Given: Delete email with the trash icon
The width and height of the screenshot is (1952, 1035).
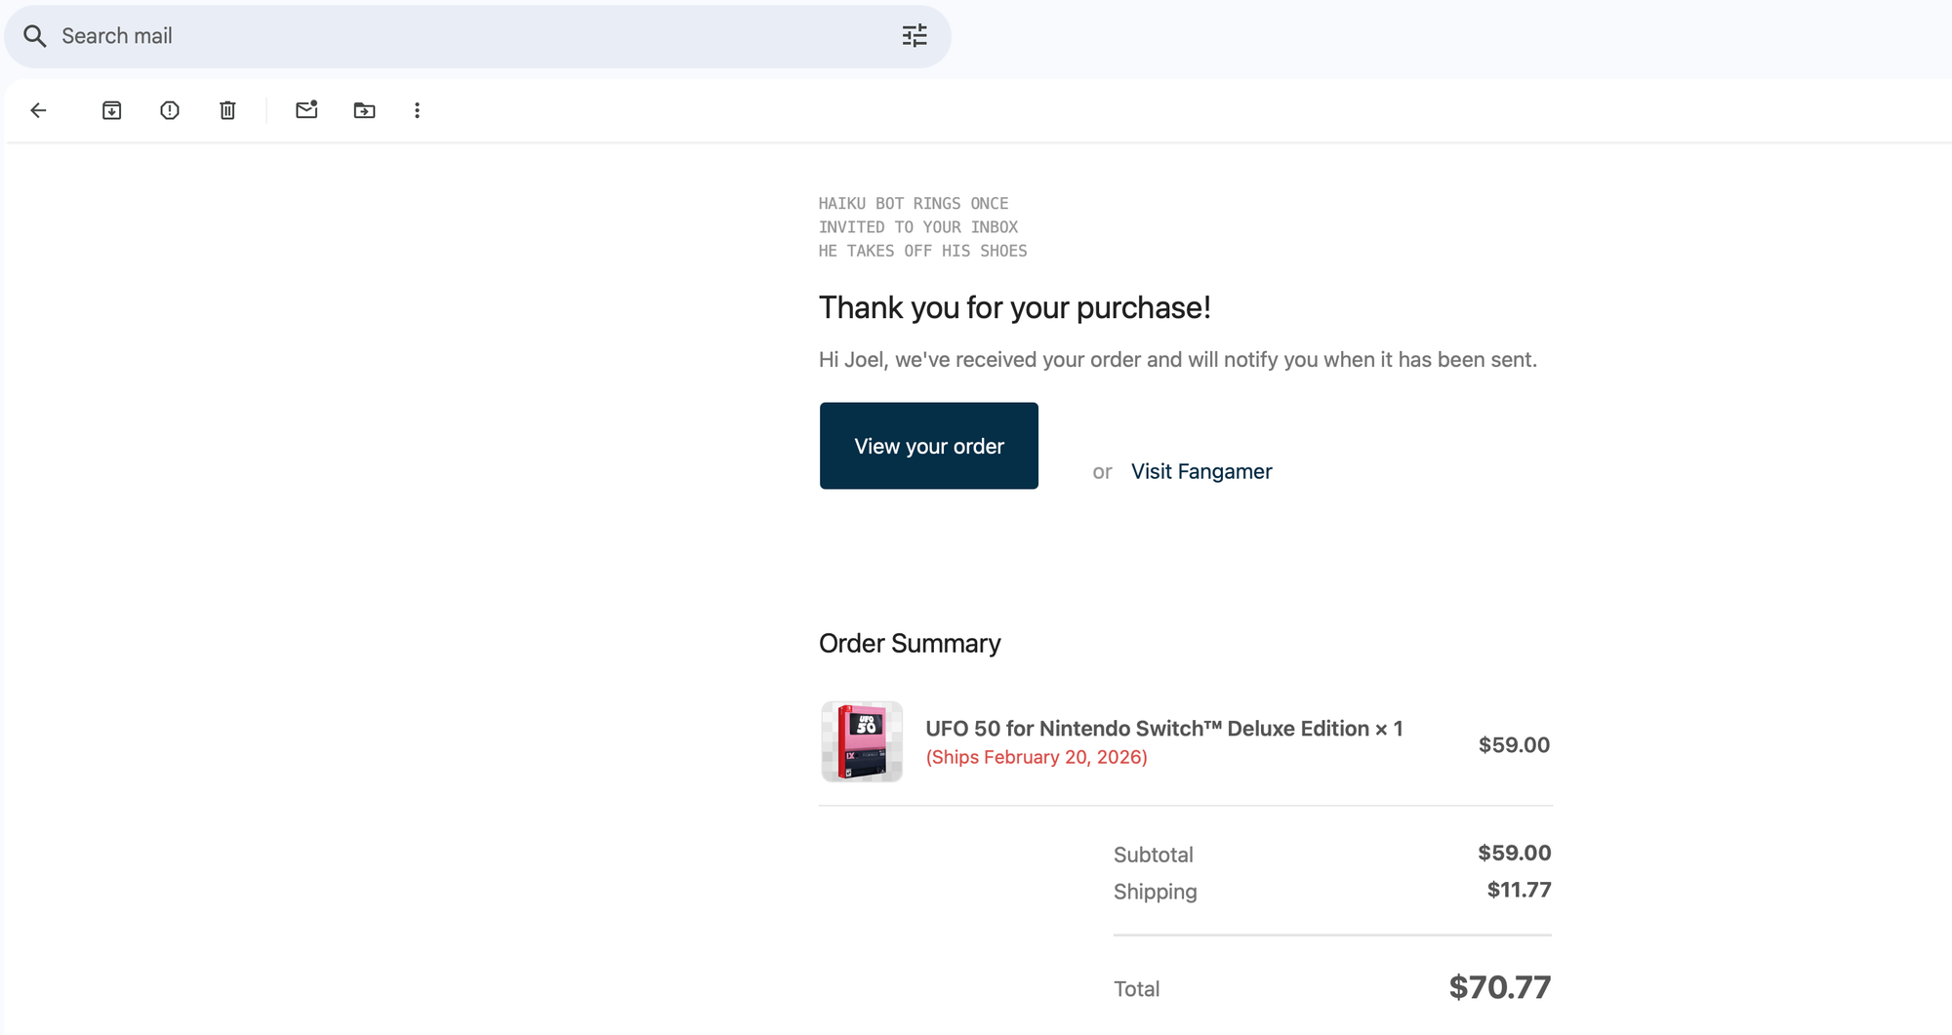Looking at the screenshot, I should point(227,110).
